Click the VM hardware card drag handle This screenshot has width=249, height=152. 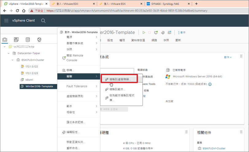coord(186,132)
